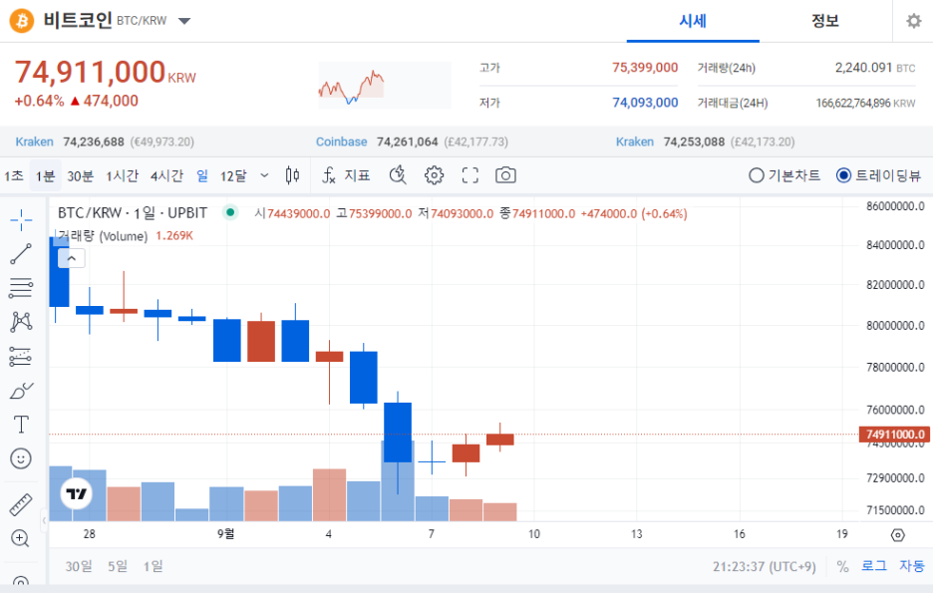Click the 75,399,000 high price value
This screenshot has width=933, height=593.
(x=645, y=68)
